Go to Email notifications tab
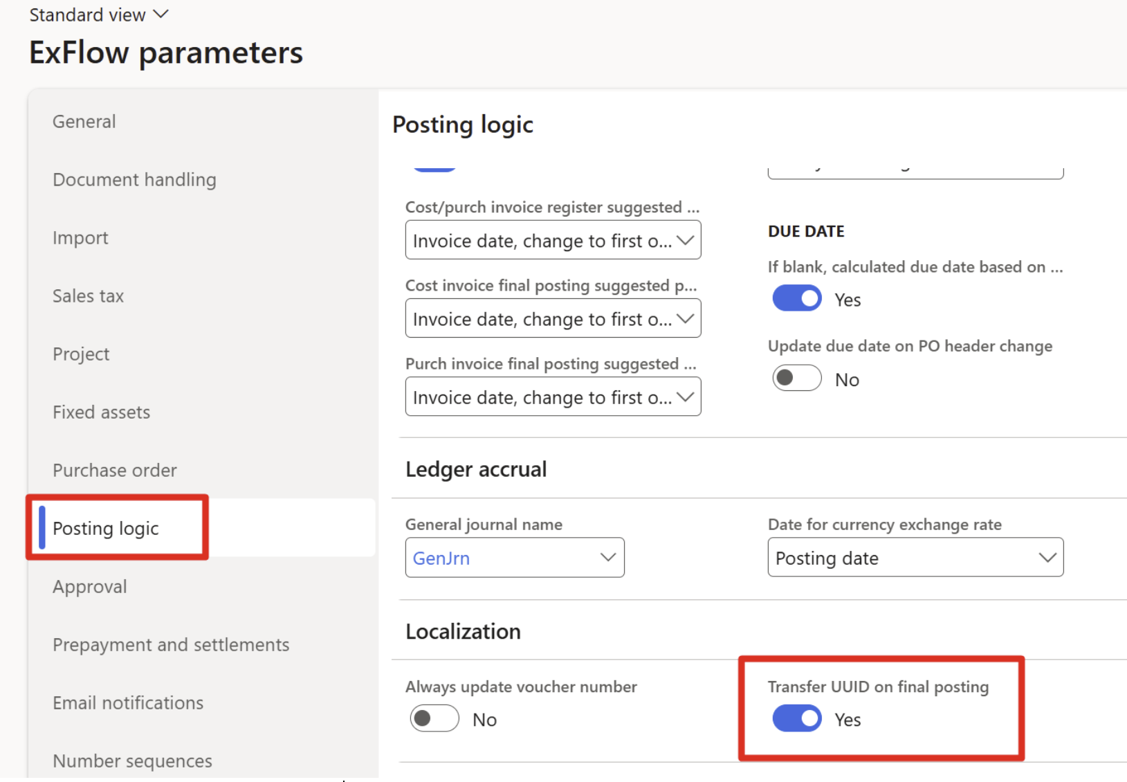Viewport: 1127px width, 782px height. 128,703
